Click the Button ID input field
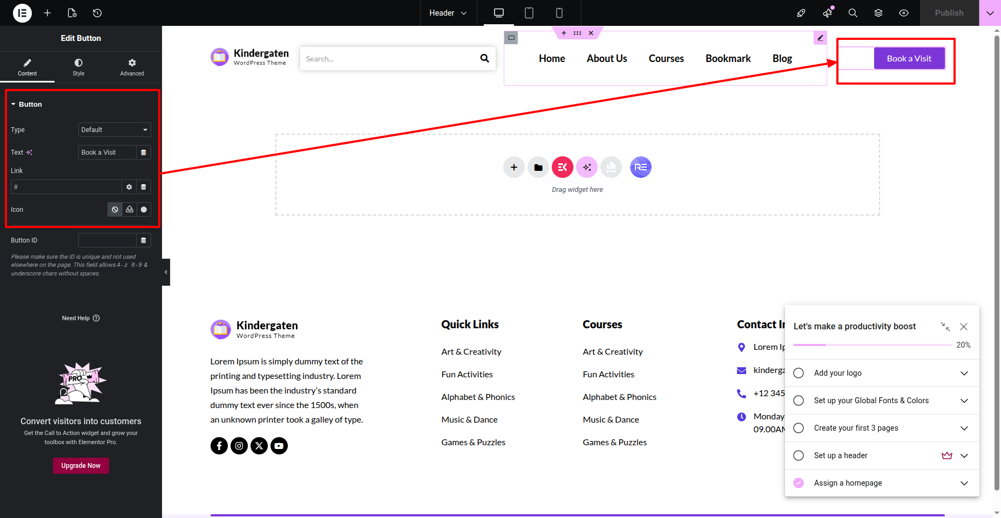The image size is (1001, 518). [107, 240]
